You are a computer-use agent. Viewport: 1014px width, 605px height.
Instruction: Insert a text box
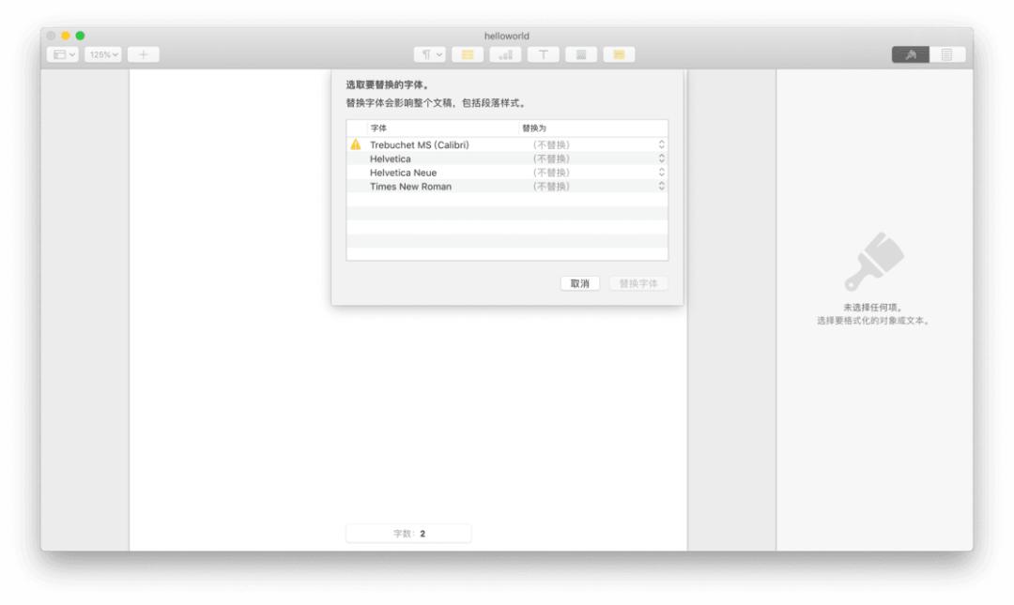pyautogui.click(x=545, y=53)
